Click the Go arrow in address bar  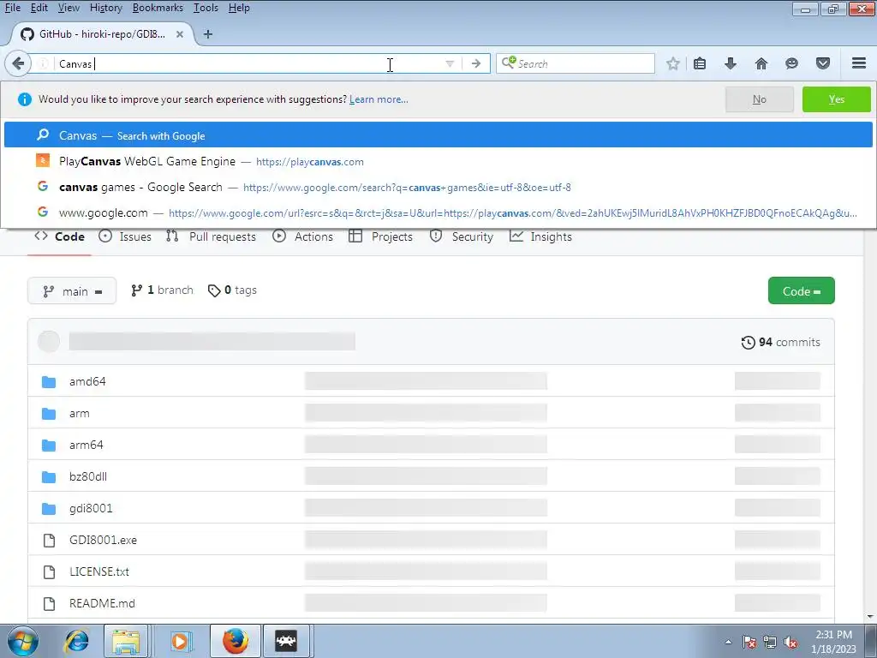(476, 63)
